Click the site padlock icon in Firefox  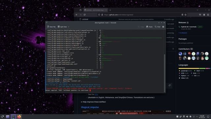[x=102, y=15]
